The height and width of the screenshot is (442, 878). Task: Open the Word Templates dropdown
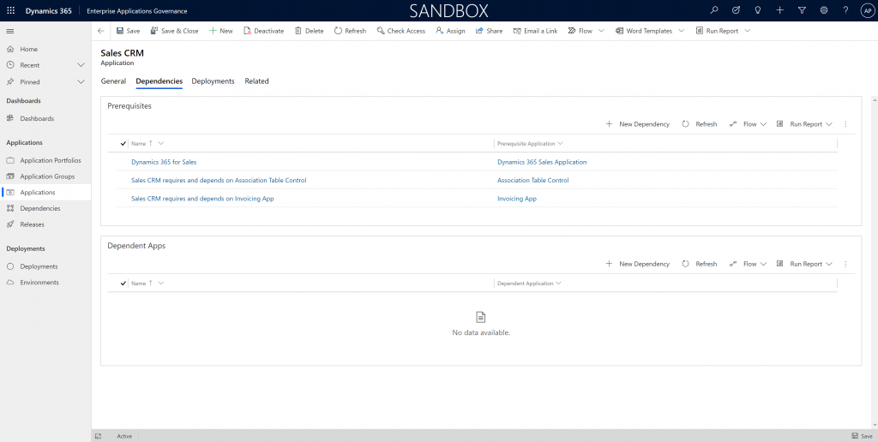(681, 31)
